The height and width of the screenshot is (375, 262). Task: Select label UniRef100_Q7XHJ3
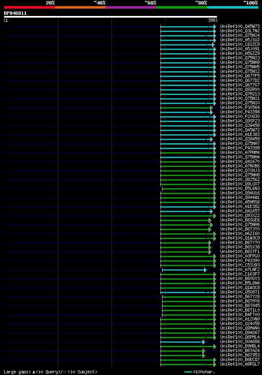[x=240, y=171]
